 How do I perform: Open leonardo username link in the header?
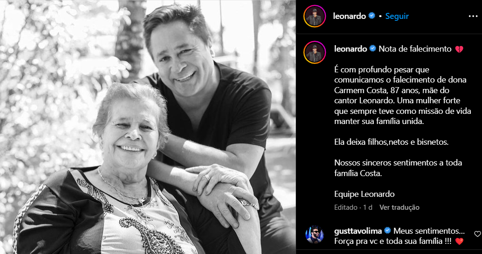tap(349, 16)
